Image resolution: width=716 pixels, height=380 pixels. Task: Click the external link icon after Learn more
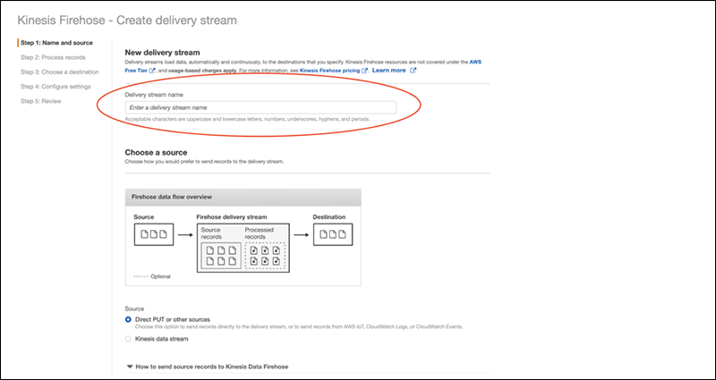click(413, 70)
